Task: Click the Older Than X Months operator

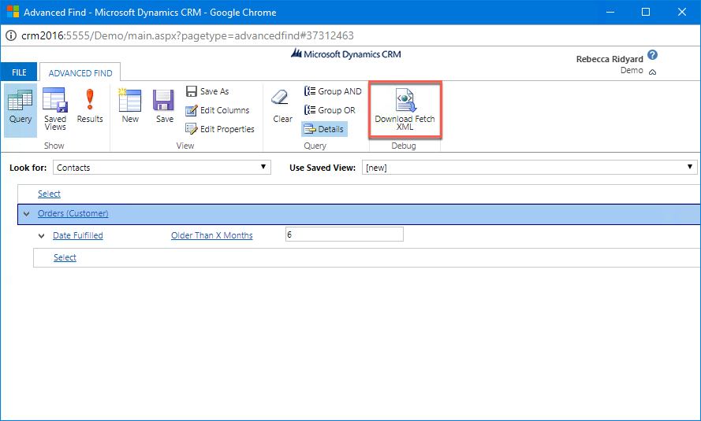Action: coord(212,235)
